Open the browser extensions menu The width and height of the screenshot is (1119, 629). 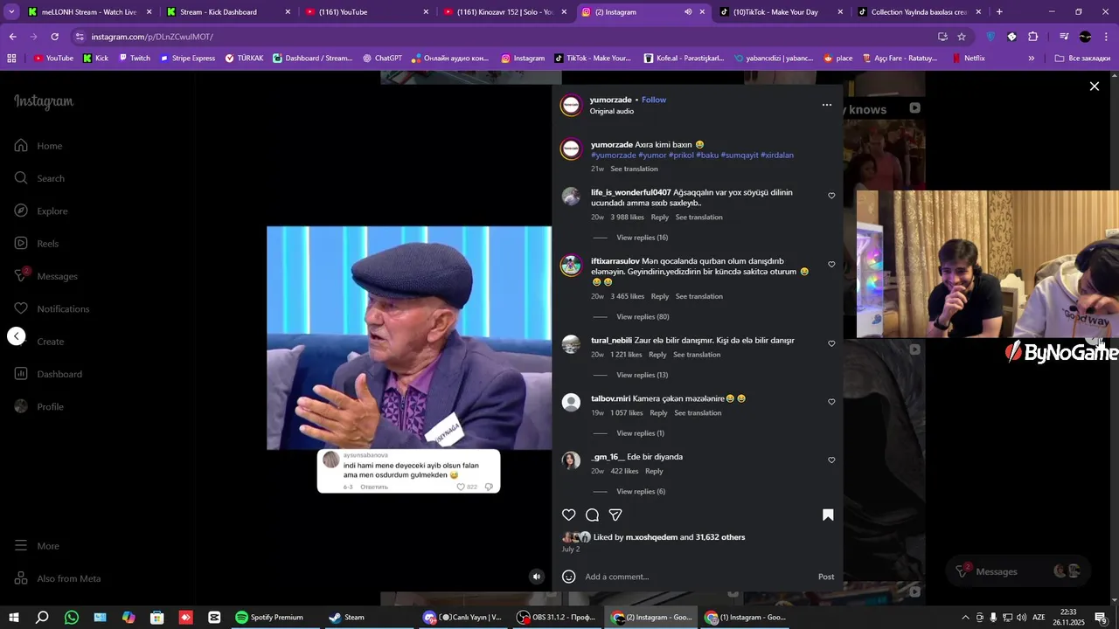click(1032, 37)
